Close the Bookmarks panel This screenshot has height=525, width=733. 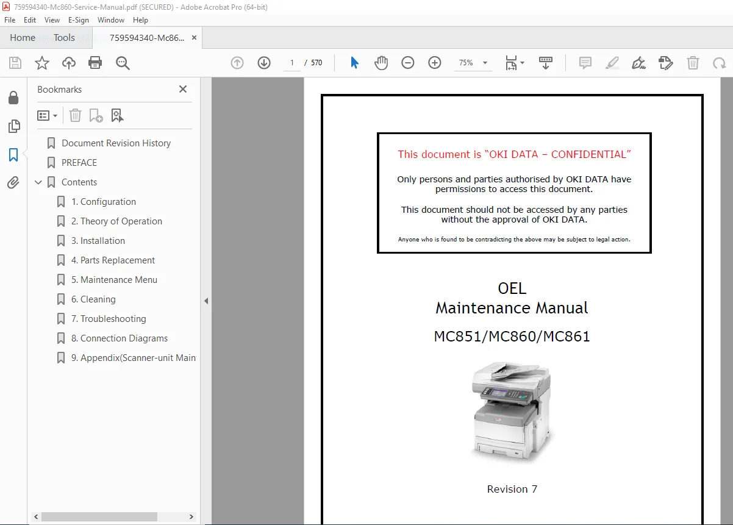pyautogui.click(x=183, y=89)
